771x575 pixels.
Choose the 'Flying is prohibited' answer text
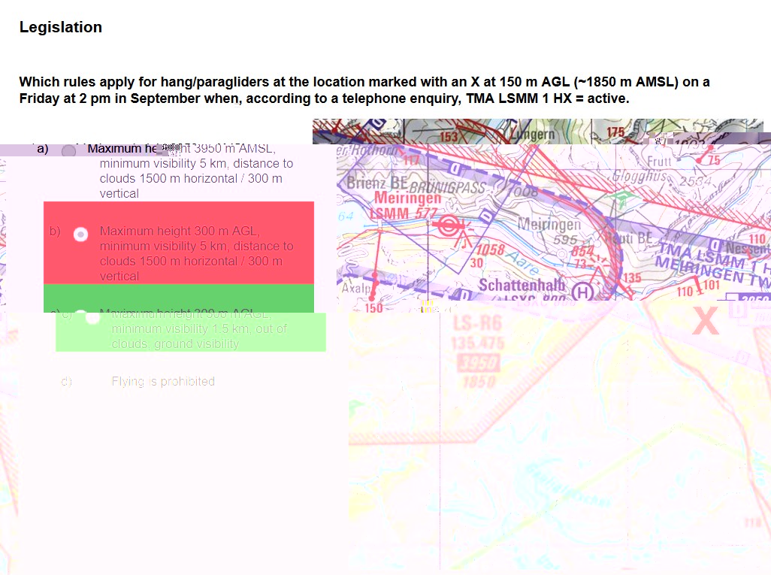[163, 382]
